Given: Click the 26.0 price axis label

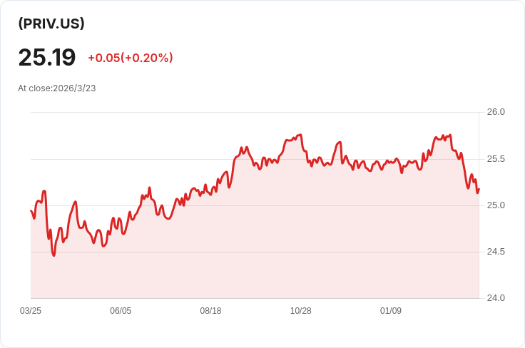Looking at the screenshot, I should point(496,112).
